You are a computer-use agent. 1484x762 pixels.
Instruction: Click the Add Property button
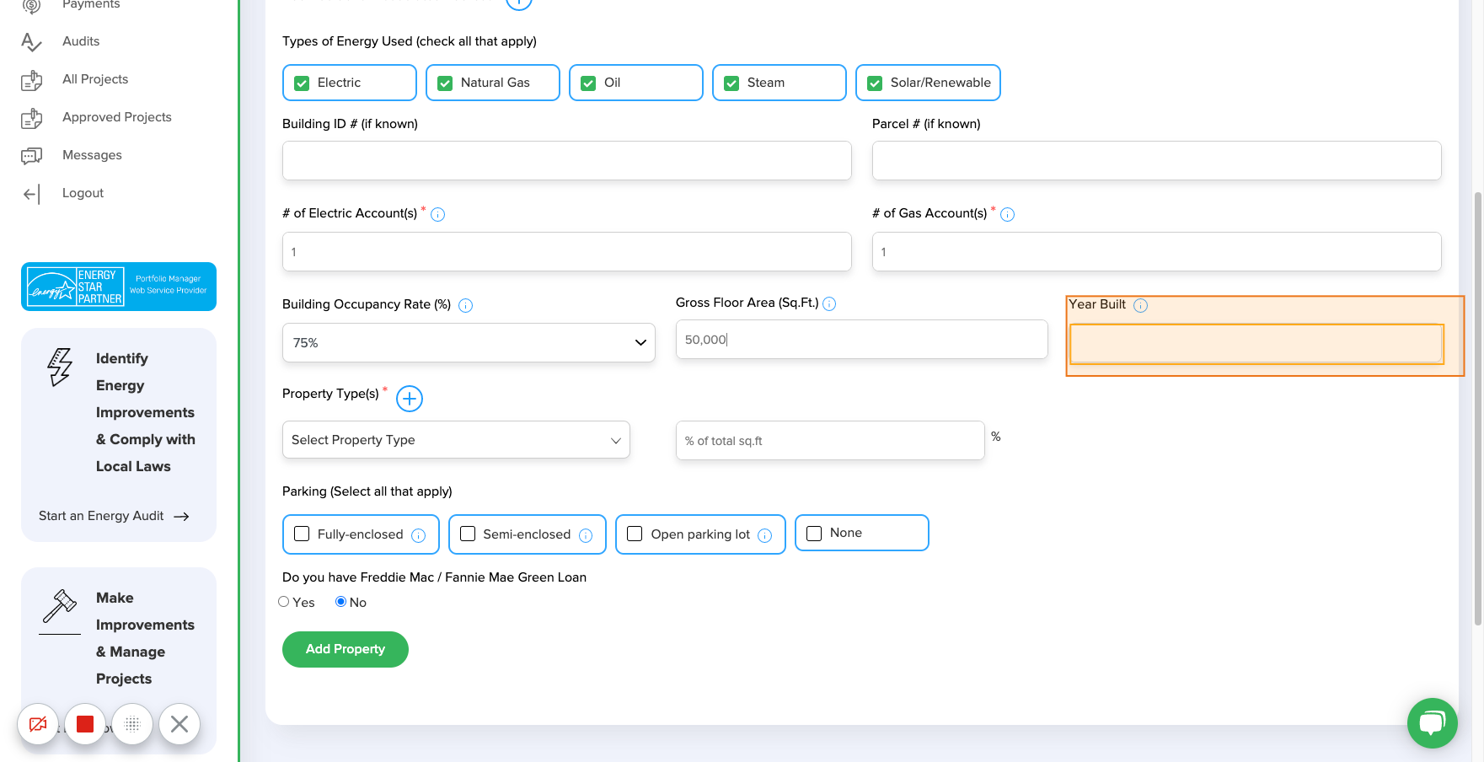[x=346, y=649]
